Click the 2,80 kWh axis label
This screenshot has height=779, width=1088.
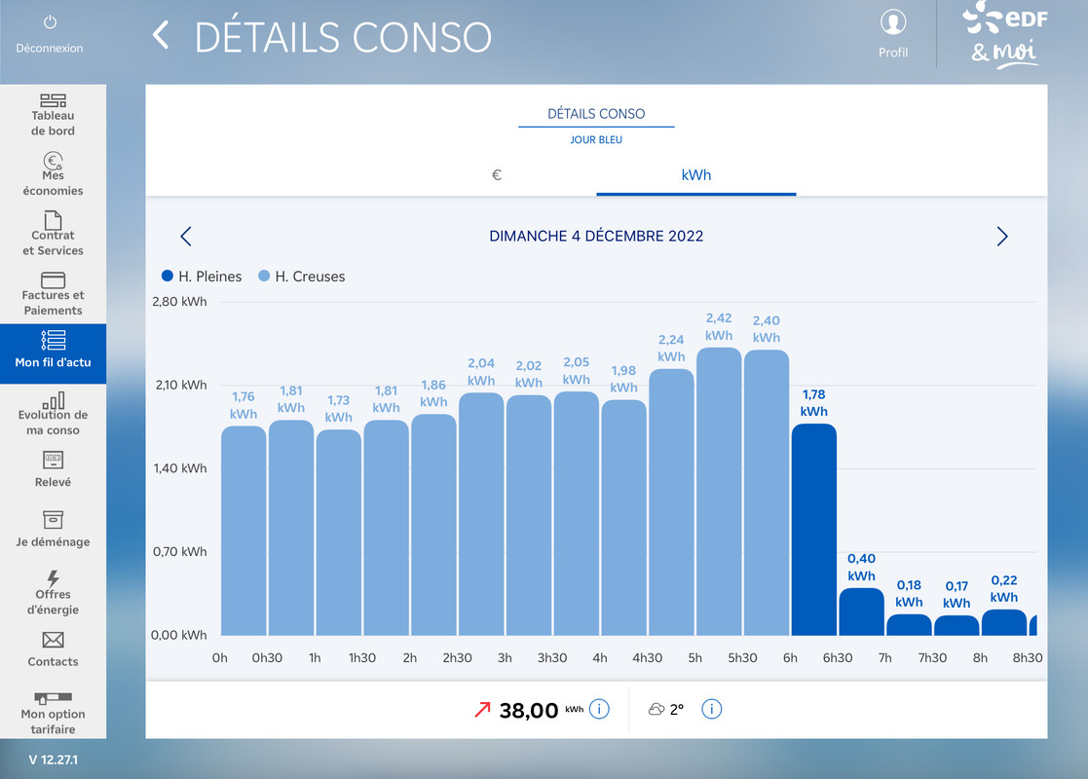click(179, 302)
